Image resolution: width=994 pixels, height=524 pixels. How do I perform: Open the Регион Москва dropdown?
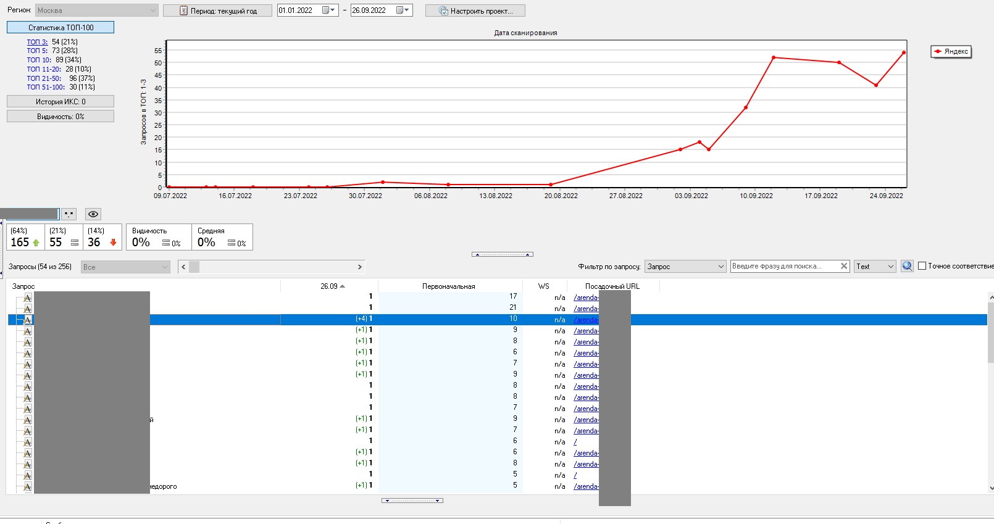(96, 10)
